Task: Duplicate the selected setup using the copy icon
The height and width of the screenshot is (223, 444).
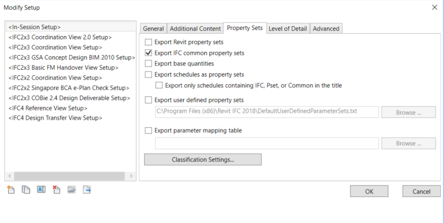Action: pyautogui.click(x=26, y=190)
